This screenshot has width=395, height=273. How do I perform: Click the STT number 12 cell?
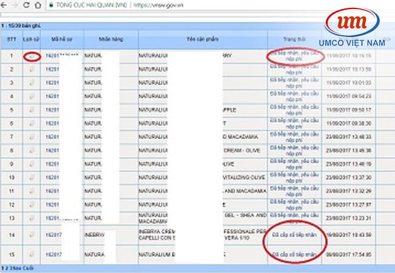[12, 204]
